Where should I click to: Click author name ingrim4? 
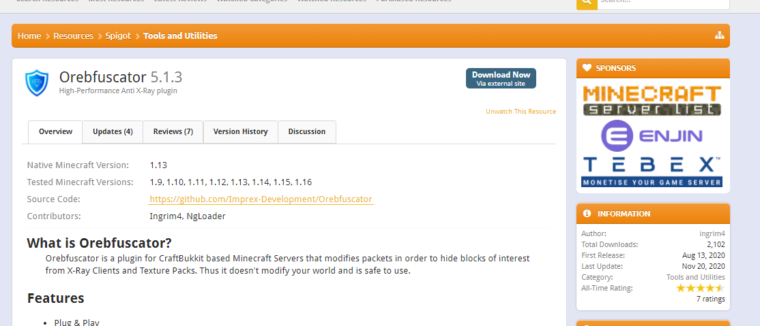712,233
